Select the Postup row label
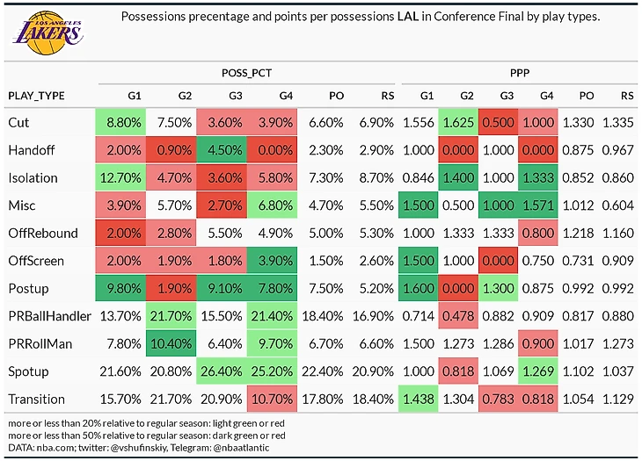Screen dimensions: 642x461 (29, 289)
